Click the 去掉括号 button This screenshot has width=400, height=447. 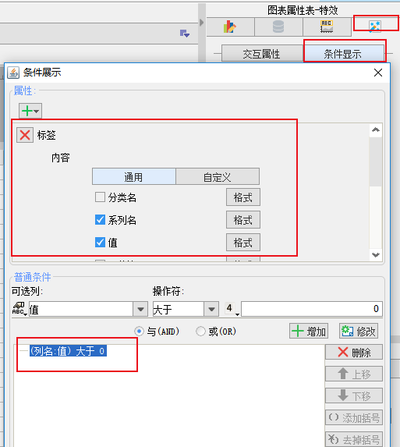point(354,439)
